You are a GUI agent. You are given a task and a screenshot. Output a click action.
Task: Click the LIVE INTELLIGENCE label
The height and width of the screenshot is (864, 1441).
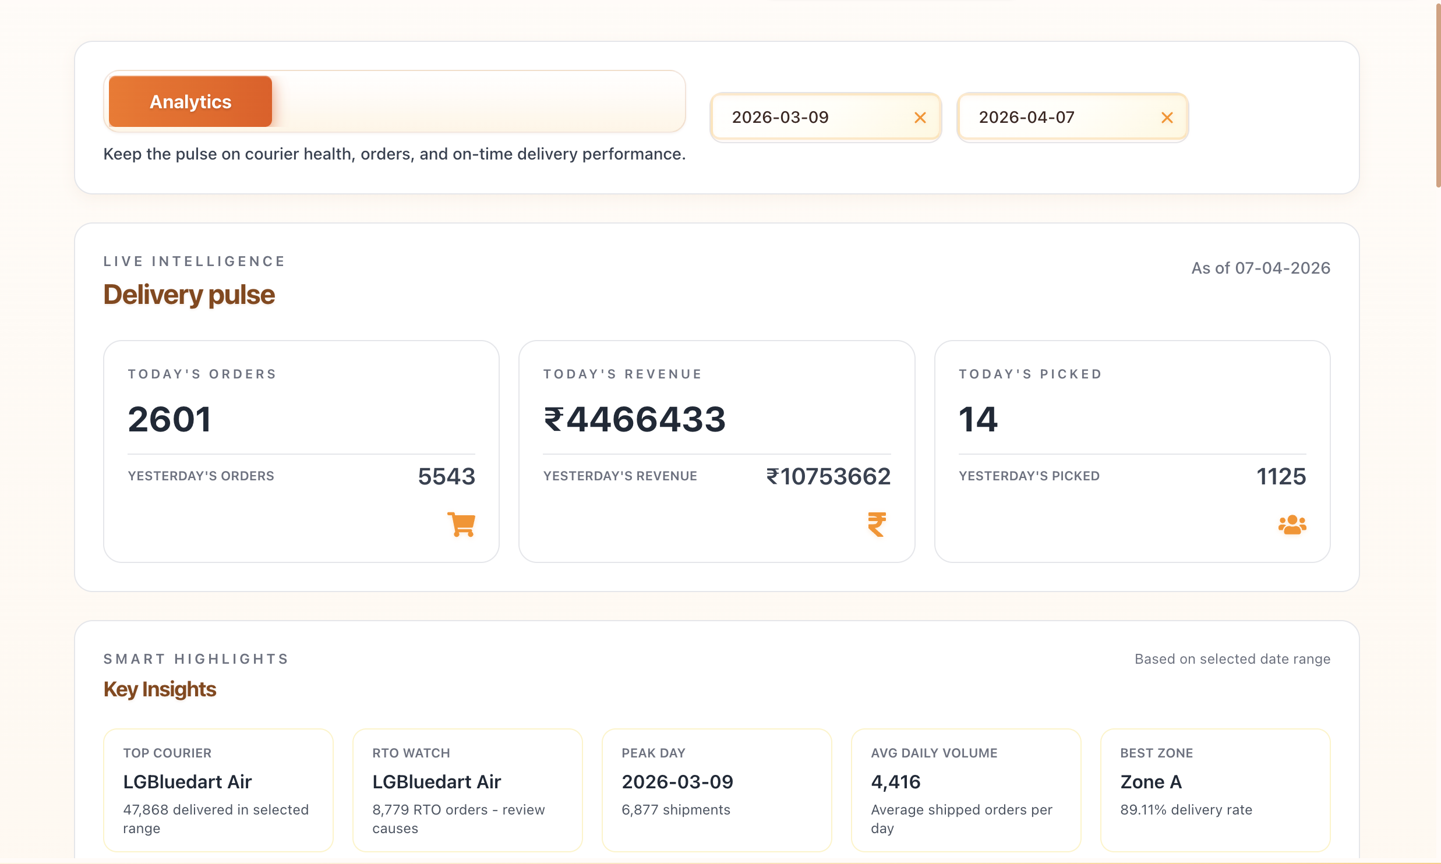tap(195, 261)
